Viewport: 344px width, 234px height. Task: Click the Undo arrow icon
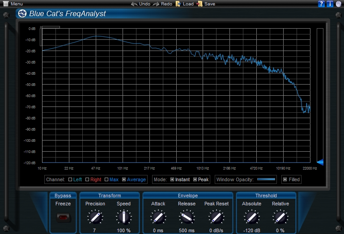tap(134, 4)
